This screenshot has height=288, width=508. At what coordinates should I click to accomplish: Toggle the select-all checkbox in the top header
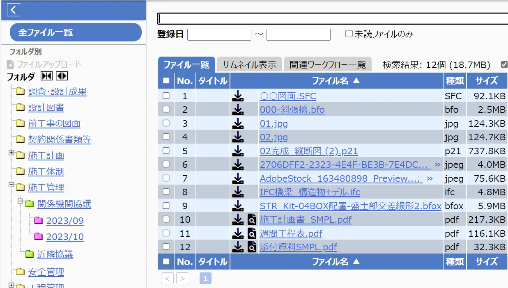(166, 81)
